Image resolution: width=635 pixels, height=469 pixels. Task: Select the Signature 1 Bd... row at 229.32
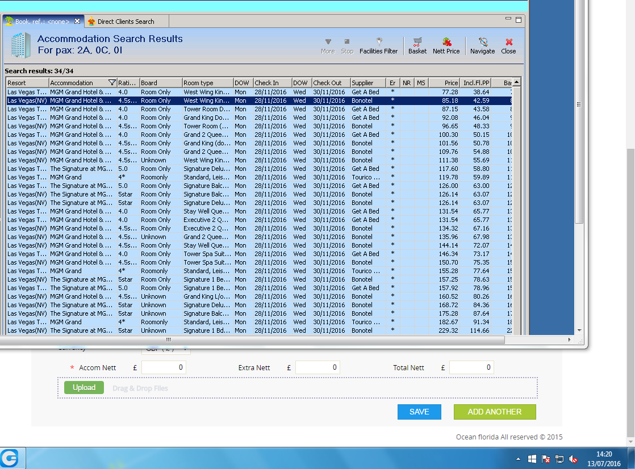[x=259, y=330]
